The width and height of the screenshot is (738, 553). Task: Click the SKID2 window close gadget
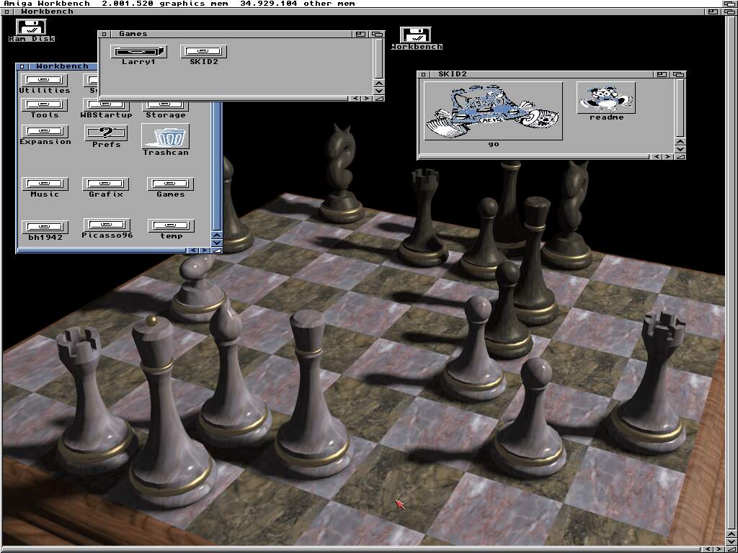tap(424, 74)
